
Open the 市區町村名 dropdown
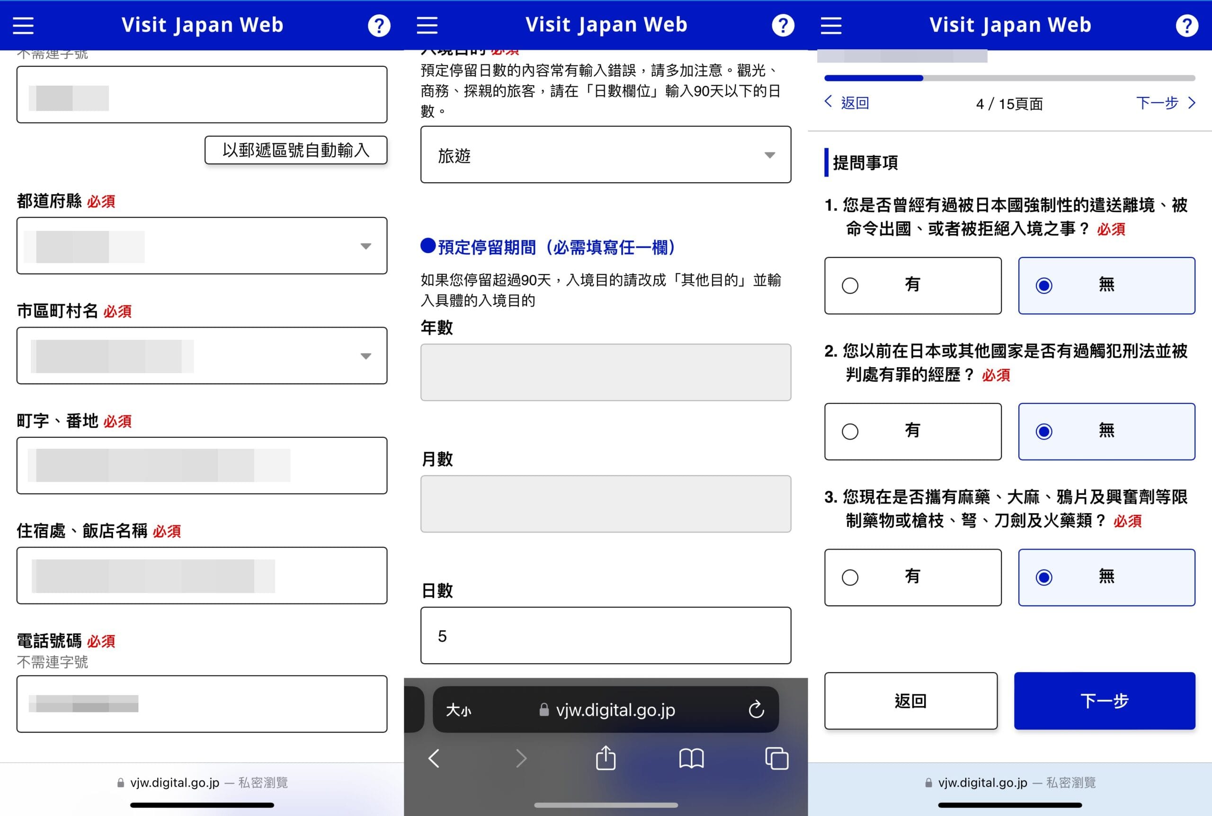pyautogui.click(x=202, y=355)
